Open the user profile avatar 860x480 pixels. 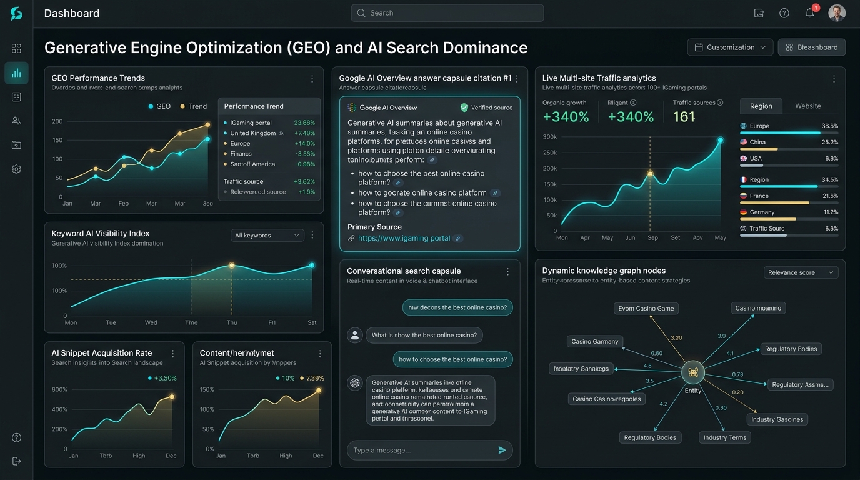click(837, 13)
